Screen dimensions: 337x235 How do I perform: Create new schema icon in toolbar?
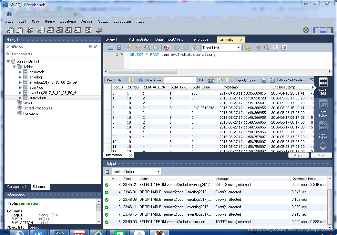(41, 30)
